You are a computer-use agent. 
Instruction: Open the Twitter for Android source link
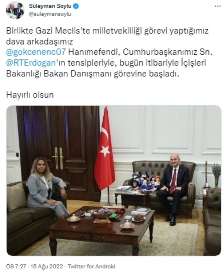92,266
